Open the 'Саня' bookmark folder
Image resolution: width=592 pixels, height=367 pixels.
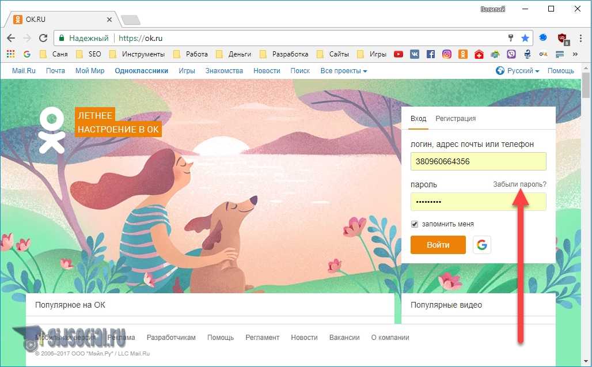(54, 54)
